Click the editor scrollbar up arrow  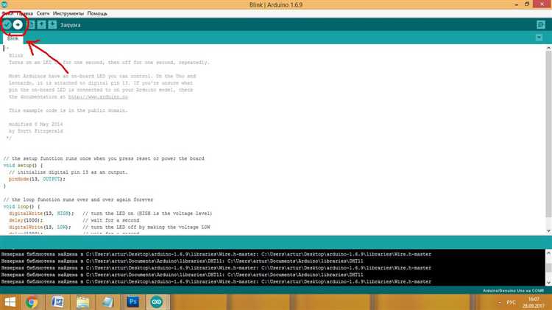(548, 48)
